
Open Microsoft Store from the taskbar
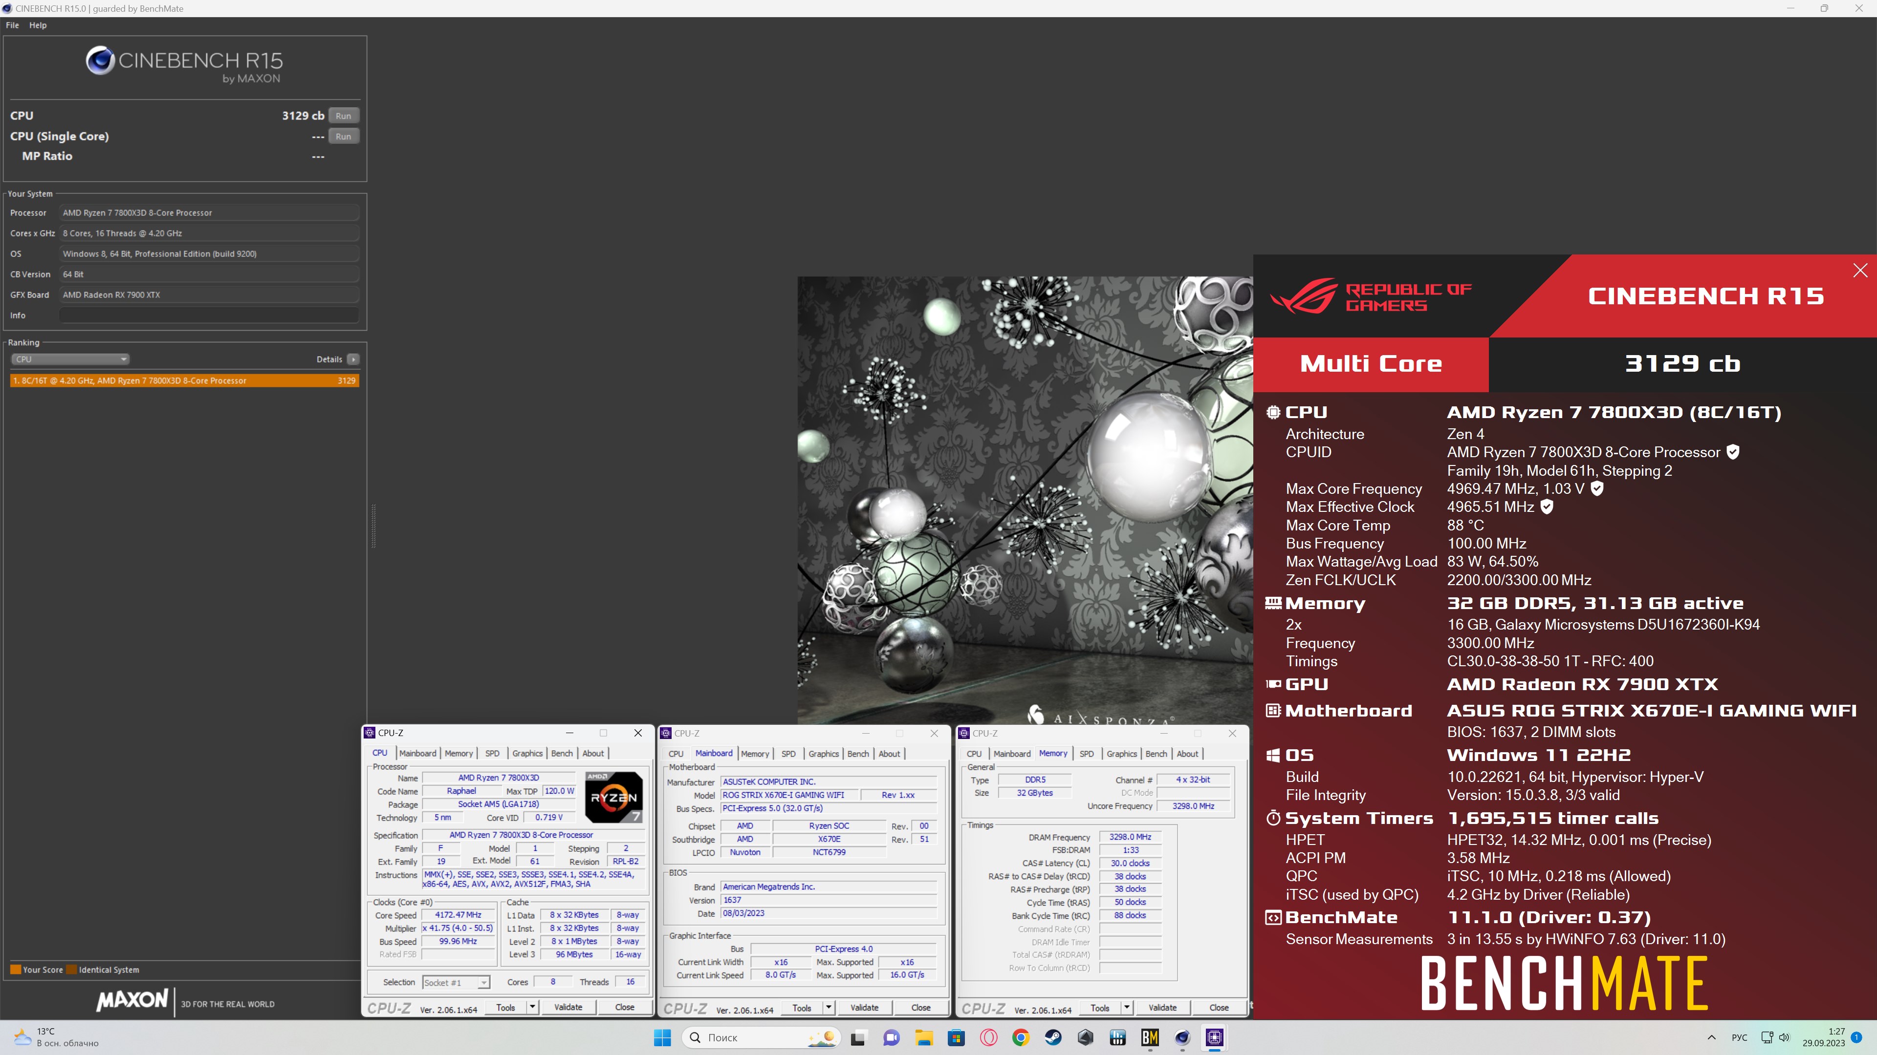[x=956, y=1037]
